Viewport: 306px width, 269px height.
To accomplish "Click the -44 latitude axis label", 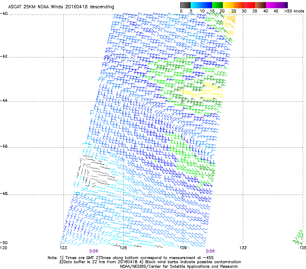I will point(4,101).
